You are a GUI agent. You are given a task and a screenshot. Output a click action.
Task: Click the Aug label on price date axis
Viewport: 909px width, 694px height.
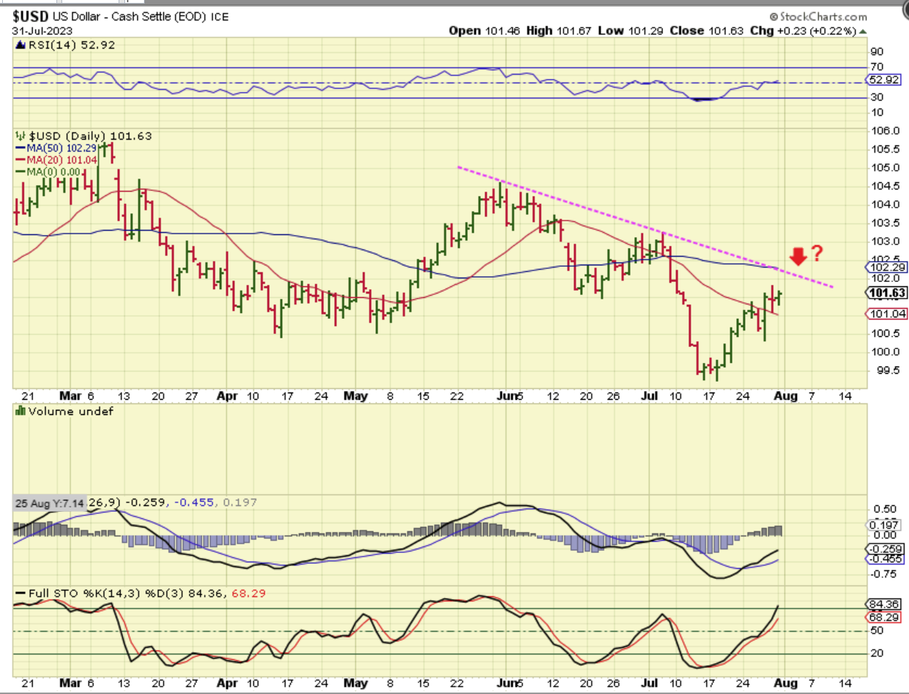tap(785, 396)
